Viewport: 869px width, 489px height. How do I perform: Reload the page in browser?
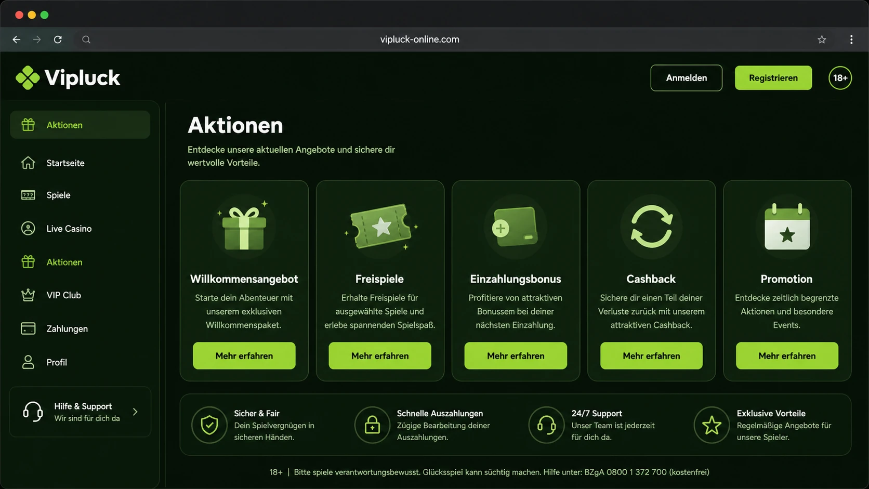pyautogui.click(x=58, y=39)
